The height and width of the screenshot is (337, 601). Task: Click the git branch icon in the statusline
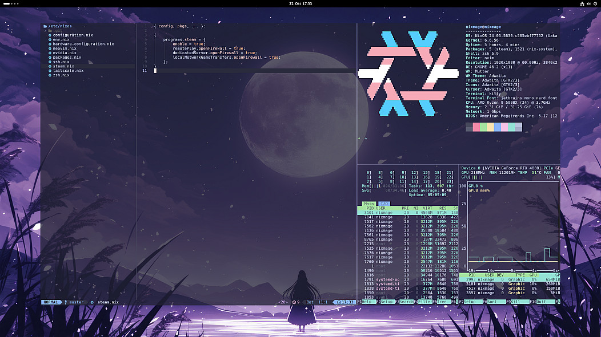click(66, 302)
